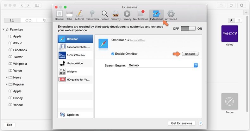Show all tabs in Safari
This screenshot has height=131, width=250.
coord(231,5)
